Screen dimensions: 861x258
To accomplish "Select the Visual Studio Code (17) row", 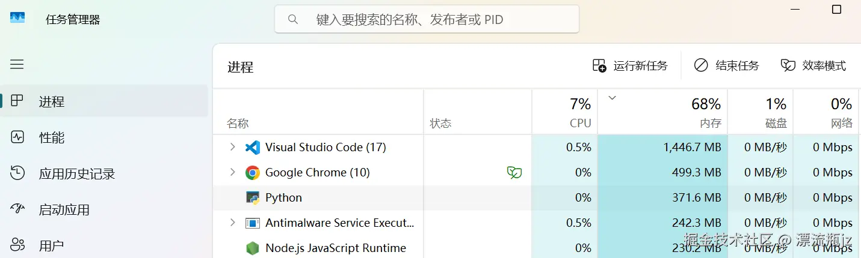I will click(537, 147).
